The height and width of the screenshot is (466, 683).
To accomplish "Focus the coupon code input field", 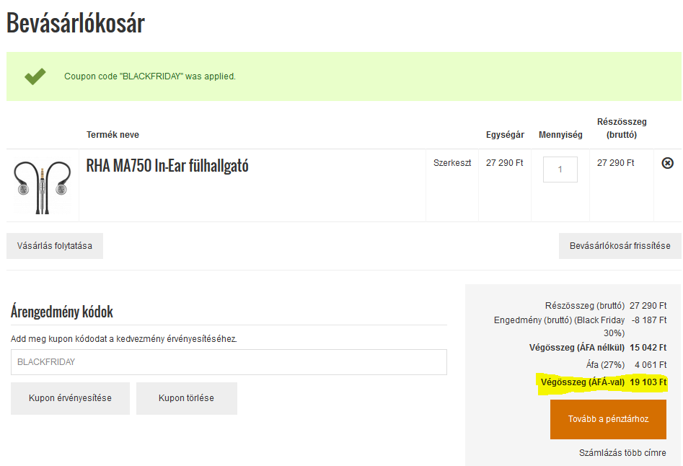I will point(229,362).
